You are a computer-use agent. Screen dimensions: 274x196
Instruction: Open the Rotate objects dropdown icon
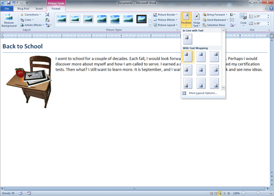(232, 25)
